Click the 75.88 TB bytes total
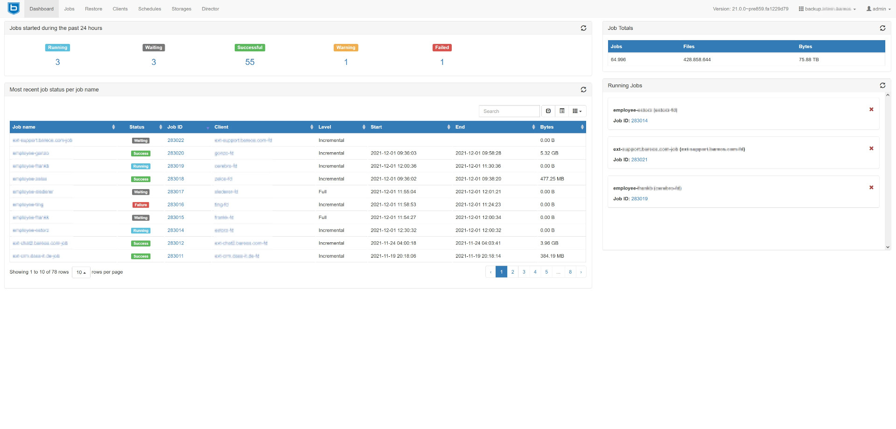The width and height of the screenshot is (896, 429). tap(809, 60)
